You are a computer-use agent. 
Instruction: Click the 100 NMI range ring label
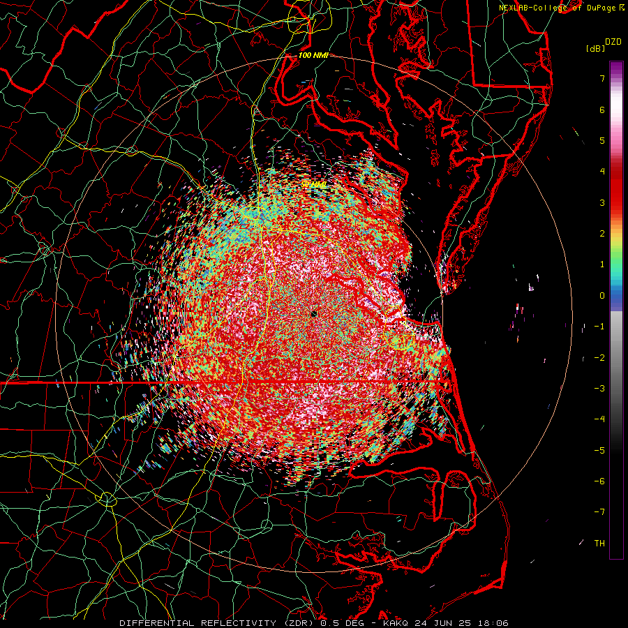[313, 55]
